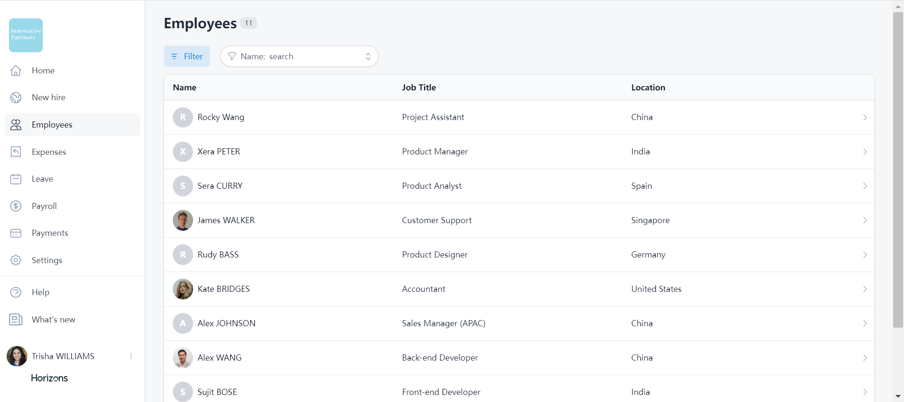
Task: Select Employees in the sidebar menu
Action: pyautogui.click(x=52, y=125)
